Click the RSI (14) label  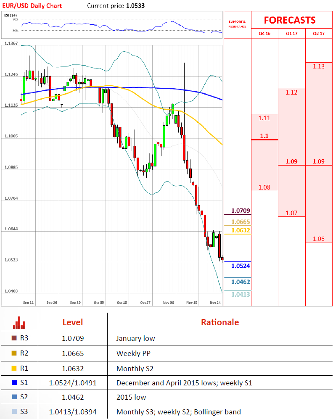10,15
